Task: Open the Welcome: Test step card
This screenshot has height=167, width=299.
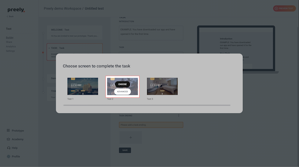Action: tap(75, 33)
